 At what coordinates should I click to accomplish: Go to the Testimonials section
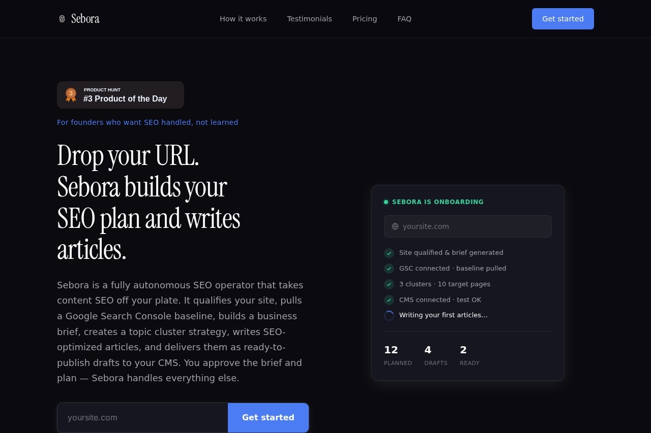309,19
